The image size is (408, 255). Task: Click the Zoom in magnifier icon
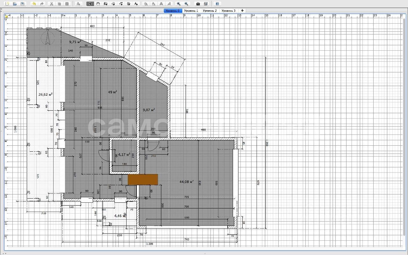179,4
